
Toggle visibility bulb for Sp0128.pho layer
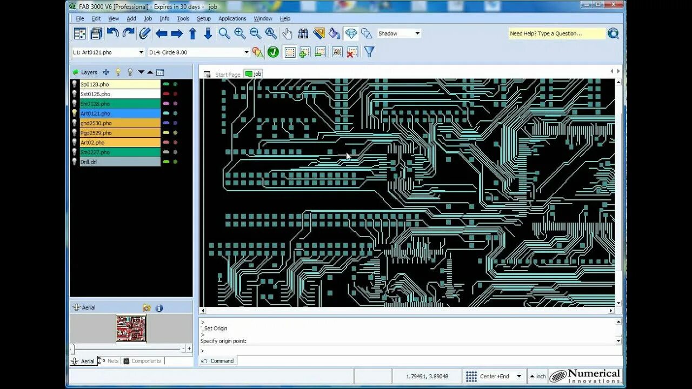click(75, 84)
